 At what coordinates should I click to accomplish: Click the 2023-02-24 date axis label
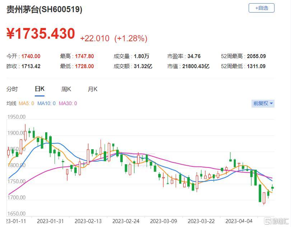tap(126, 221)
